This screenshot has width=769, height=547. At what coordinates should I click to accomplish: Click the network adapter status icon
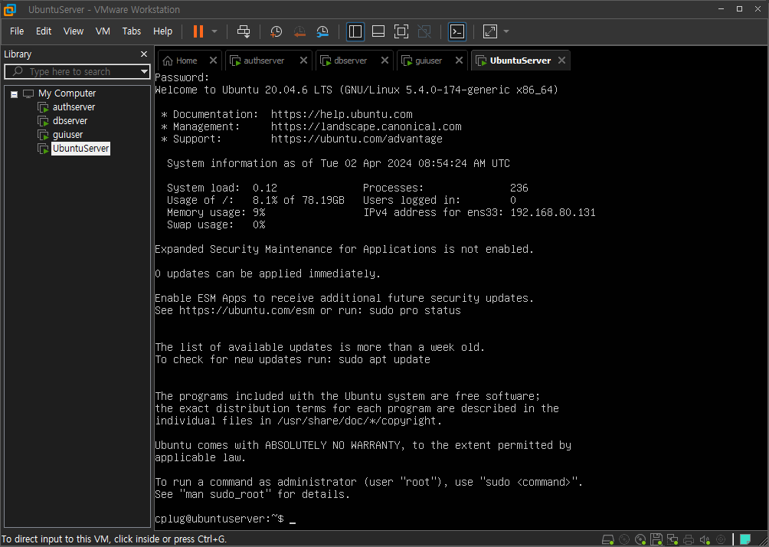672,539
